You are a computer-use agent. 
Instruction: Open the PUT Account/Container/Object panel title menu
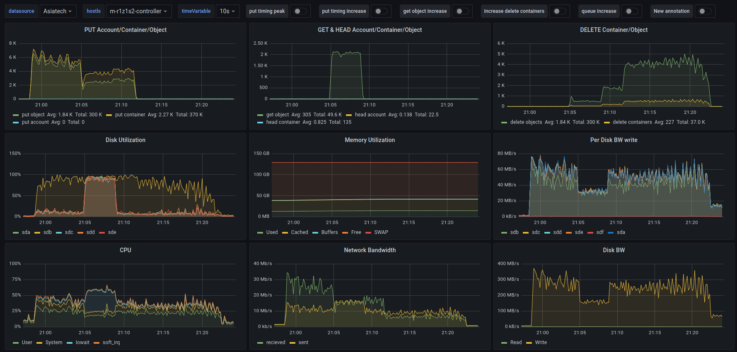[125, 30]
